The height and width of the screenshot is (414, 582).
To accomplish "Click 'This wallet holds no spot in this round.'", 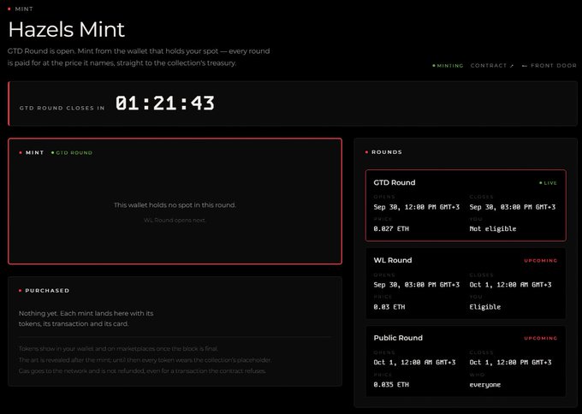I will pyautogui.click(x=175, y=205).
